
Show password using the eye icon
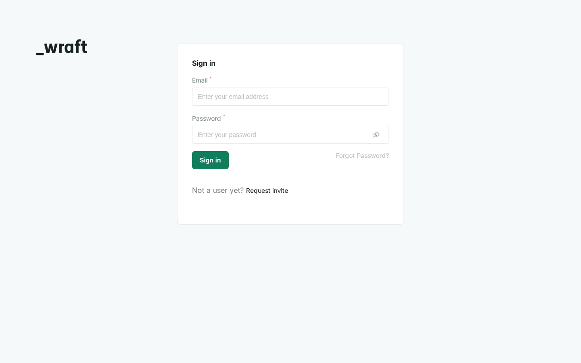coord(376,135)
